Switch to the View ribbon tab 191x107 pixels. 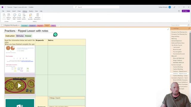(x=36, y=11)
